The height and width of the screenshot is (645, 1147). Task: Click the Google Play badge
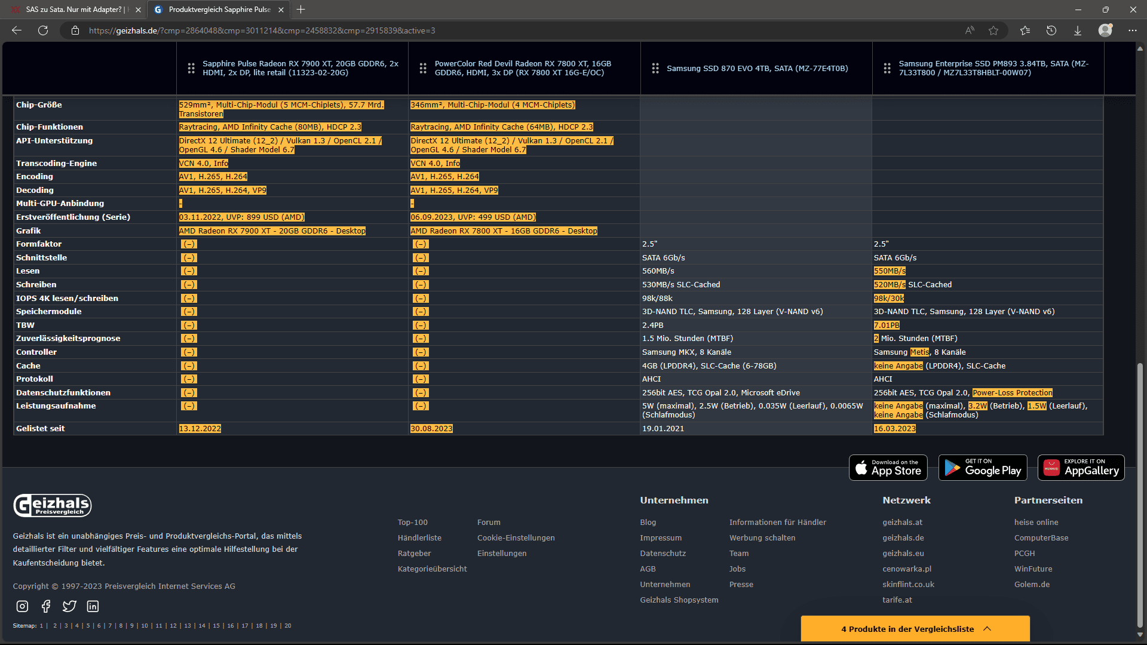click(983, 468)
